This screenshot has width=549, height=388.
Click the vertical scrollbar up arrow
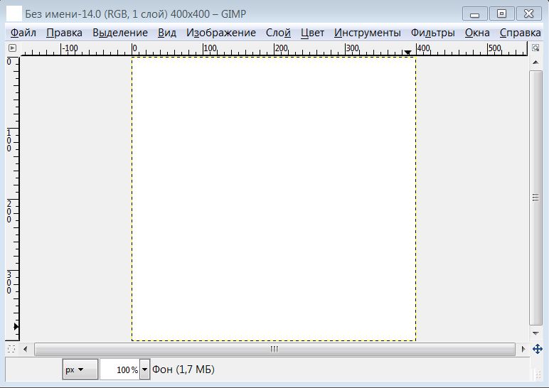pos(535,63)
